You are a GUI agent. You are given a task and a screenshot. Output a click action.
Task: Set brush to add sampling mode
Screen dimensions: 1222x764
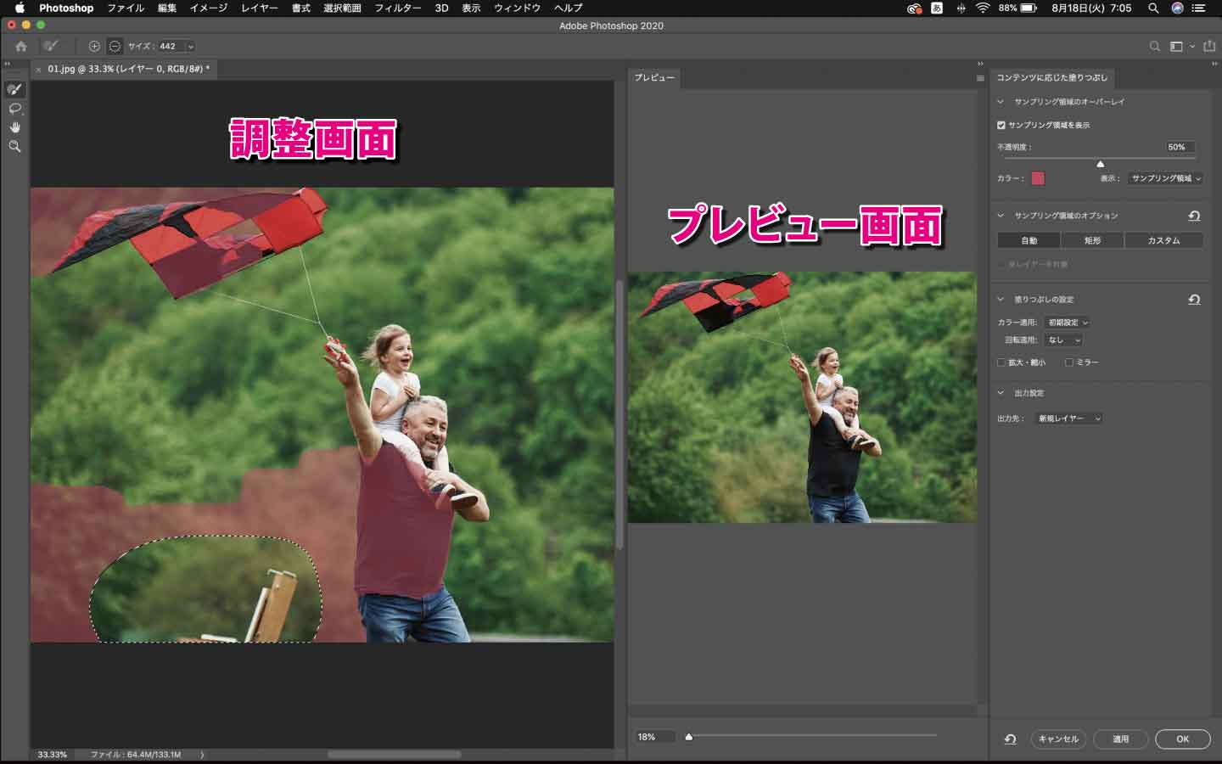[95, 46]
